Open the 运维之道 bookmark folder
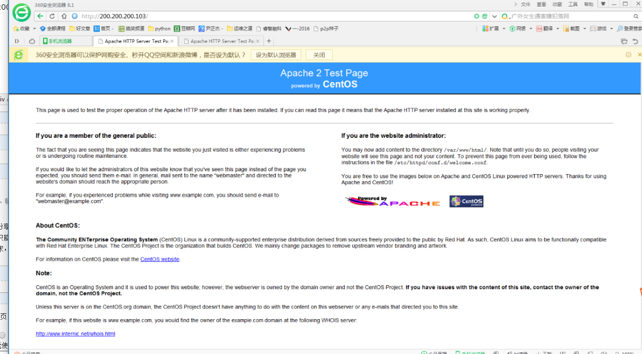The width and height of the screenshot is (642, 354). 239,28
